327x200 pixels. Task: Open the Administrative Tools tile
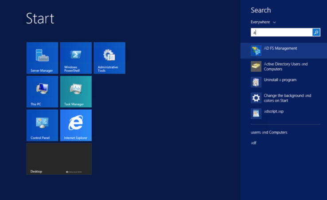109,58
